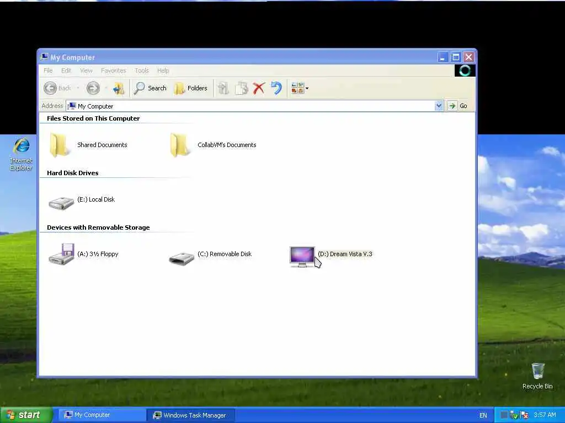Open the Views dropdown button

coord(300,88)
